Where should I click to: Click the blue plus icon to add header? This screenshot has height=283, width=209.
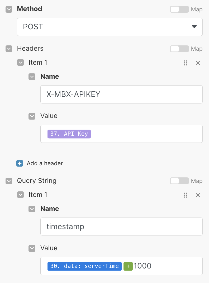(20, 163)
